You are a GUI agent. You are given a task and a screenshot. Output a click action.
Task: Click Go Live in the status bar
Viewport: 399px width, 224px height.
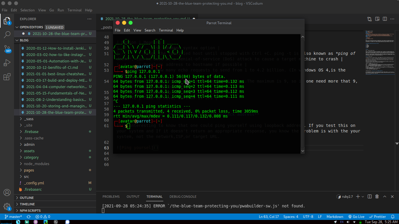pyautogui.click(x=356, y=217)
